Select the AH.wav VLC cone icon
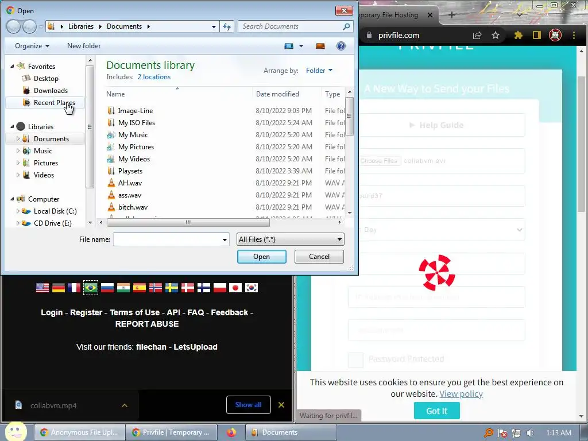The image size is (588, 441). (x=111, y=183)
